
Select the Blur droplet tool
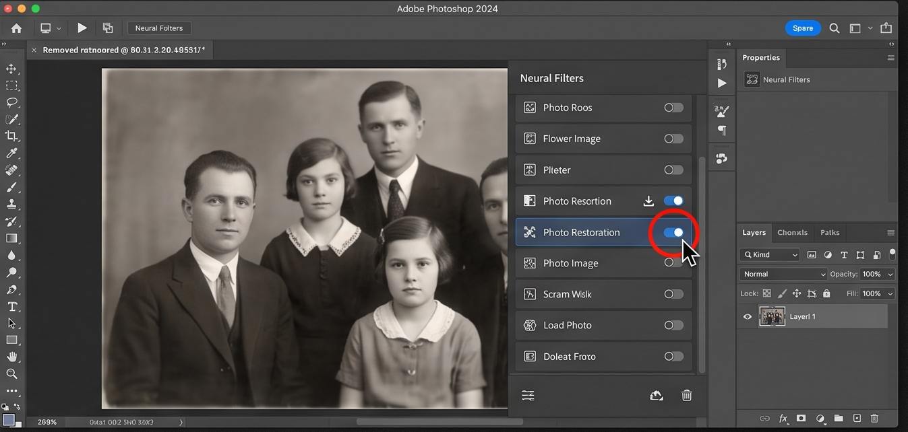tap(11, 255)
